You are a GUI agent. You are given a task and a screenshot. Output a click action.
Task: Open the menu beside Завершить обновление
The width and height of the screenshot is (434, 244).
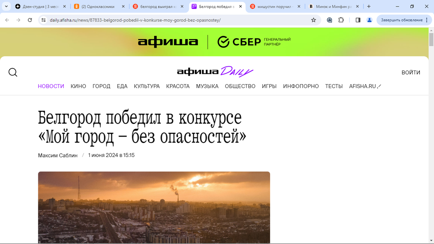pos(427,20)
